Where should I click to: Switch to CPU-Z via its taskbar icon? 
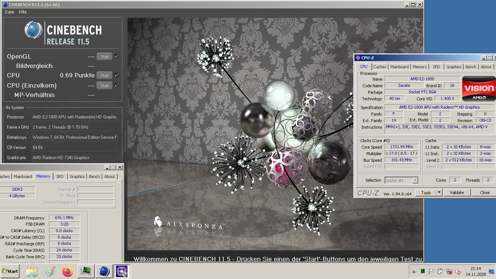121,271
